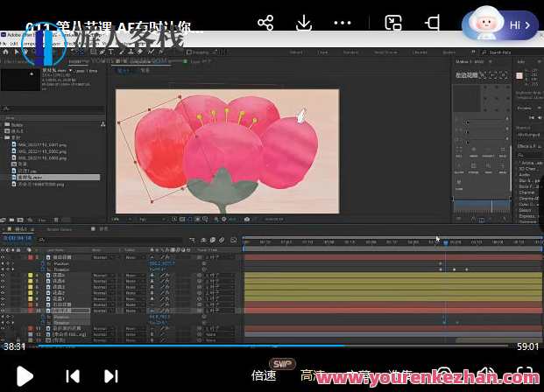The image size is (544, 392).
Task: Select the Eraser tool
Action: [x=140, y=52]
